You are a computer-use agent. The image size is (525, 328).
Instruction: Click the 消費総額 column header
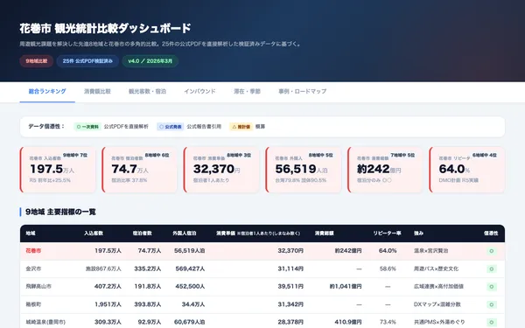pyautogui.click(x=324, y=234)
